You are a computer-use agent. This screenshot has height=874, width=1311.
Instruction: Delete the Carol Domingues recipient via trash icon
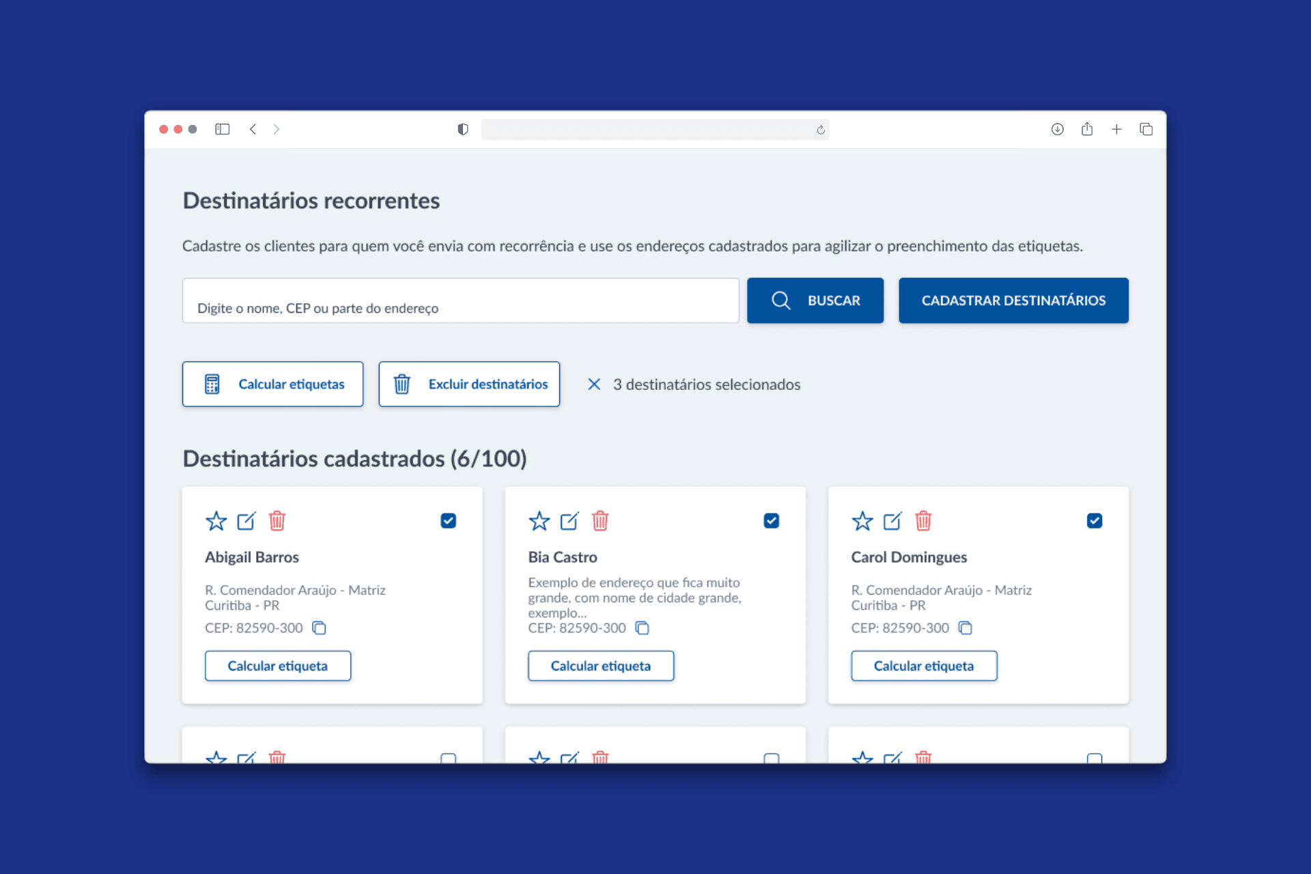tap(922, 521)
